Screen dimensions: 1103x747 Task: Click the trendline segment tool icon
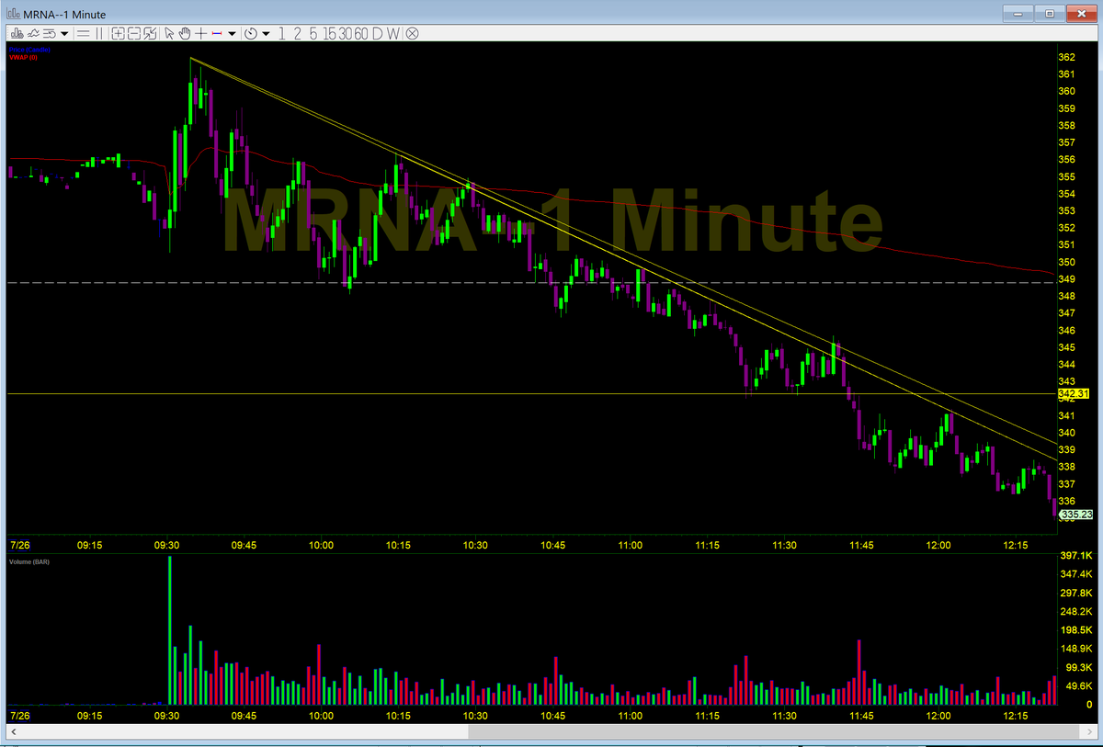[217, 33]
